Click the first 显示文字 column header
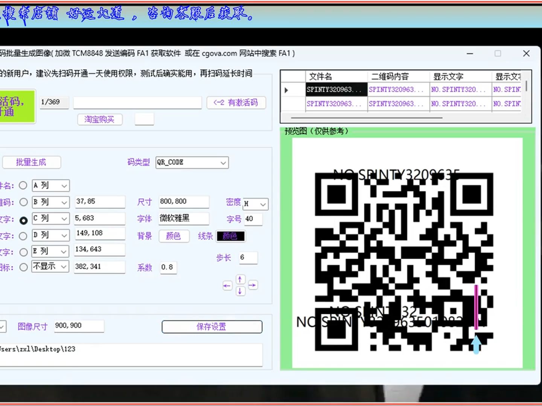The height and width of the screenshot is (406, 542). tap(461, 77)
